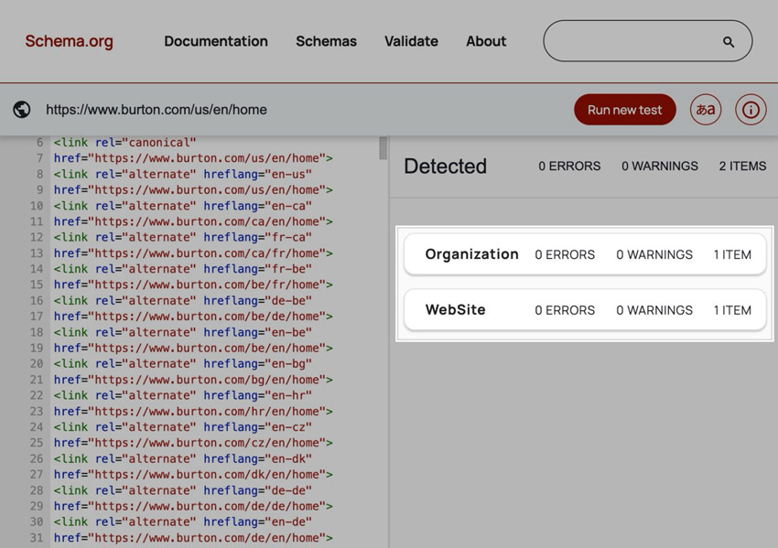
Task: Click code line 21 bg/en/home href
Action: pos(193,380)
